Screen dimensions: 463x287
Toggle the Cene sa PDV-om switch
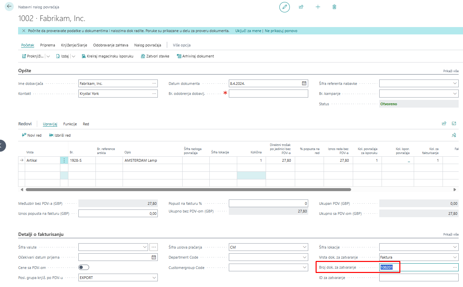click(84, 267)
